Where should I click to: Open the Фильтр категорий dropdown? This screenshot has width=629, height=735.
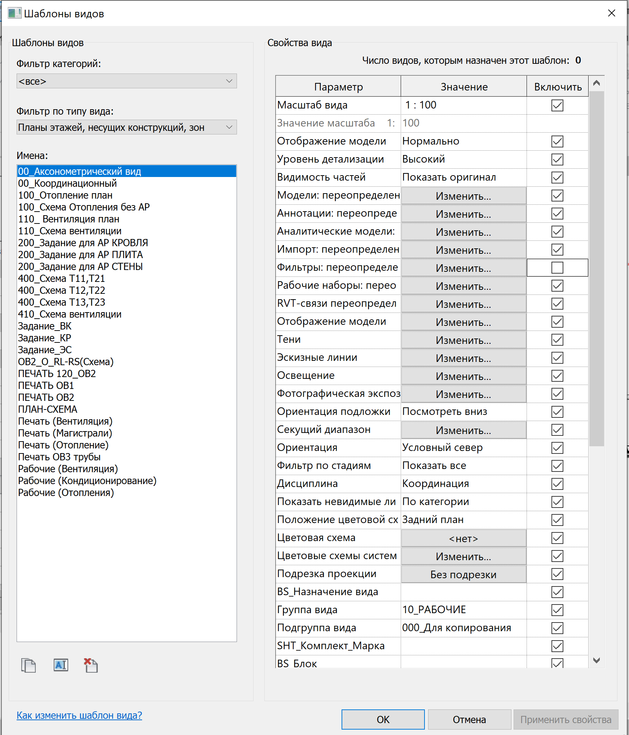point(127,81)
